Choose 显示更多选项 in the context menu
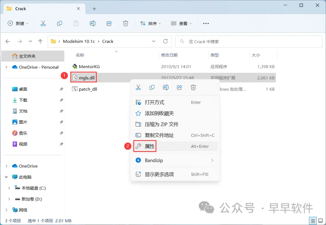This screenshot has height=225, width=326. tap(175, 174)
